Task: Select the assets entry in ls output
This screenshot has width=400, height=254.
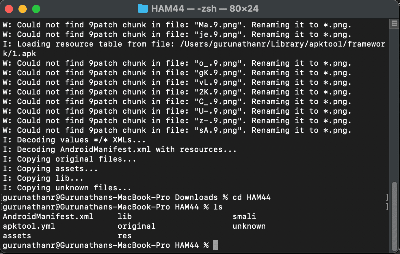Action: pyautogui.click(x=17, y=236)
